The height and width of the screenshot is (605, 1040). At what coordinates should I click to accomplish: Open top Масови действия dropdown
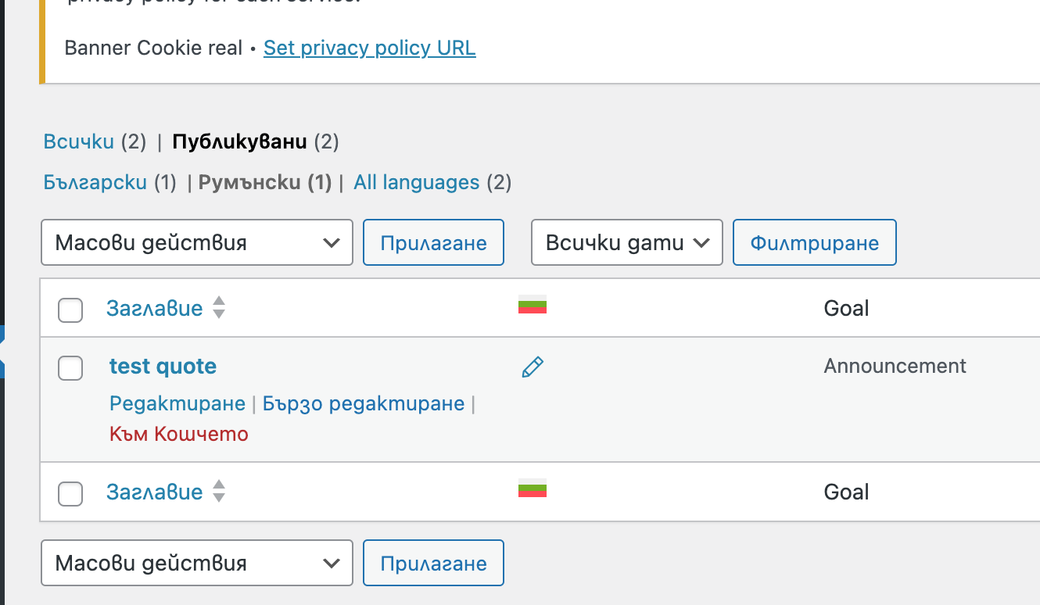click(197, 242)
